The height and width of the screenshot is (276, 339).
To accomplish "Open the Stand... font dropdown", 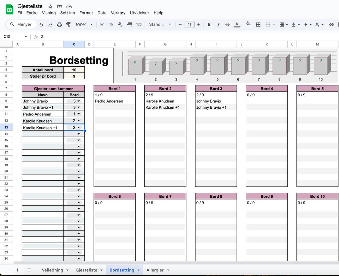I will tap(160, 25).
